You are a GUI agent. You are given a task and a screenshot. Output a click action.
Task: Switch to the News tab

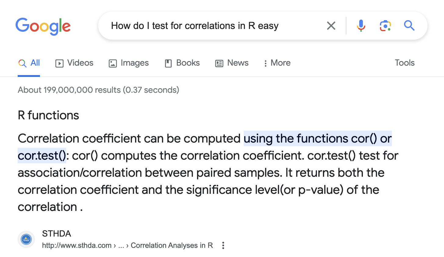pos(232,63)
